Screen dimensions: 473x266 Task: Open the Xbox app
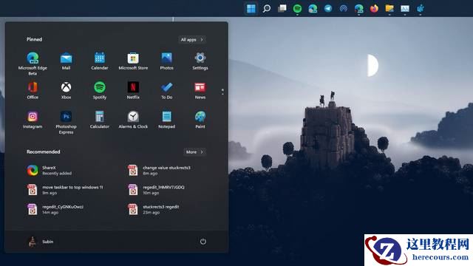point(66,90)
